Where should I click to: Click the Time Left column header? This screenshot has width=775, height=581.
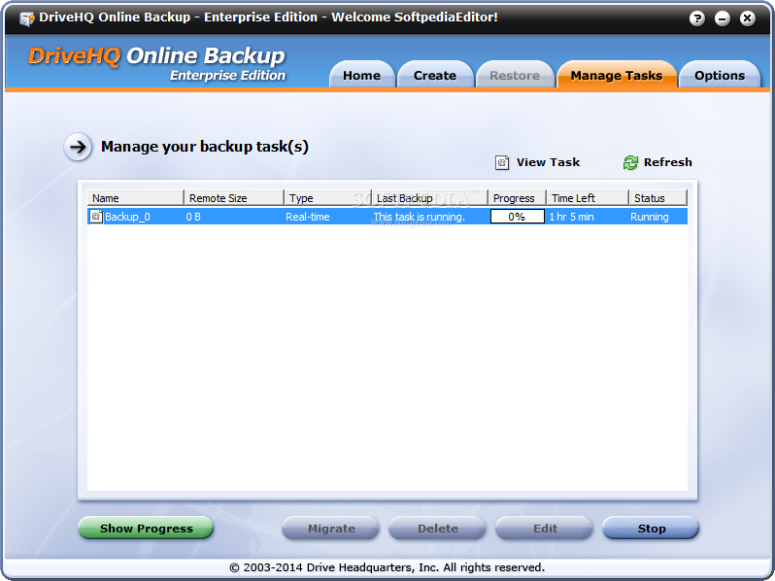click(x=588, y=198)
